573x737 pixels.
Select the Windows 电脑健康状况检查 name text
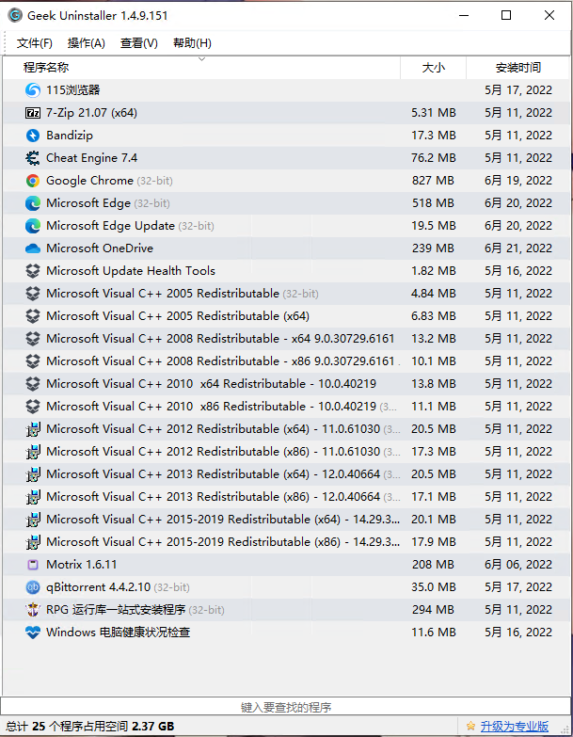[118, 633]
